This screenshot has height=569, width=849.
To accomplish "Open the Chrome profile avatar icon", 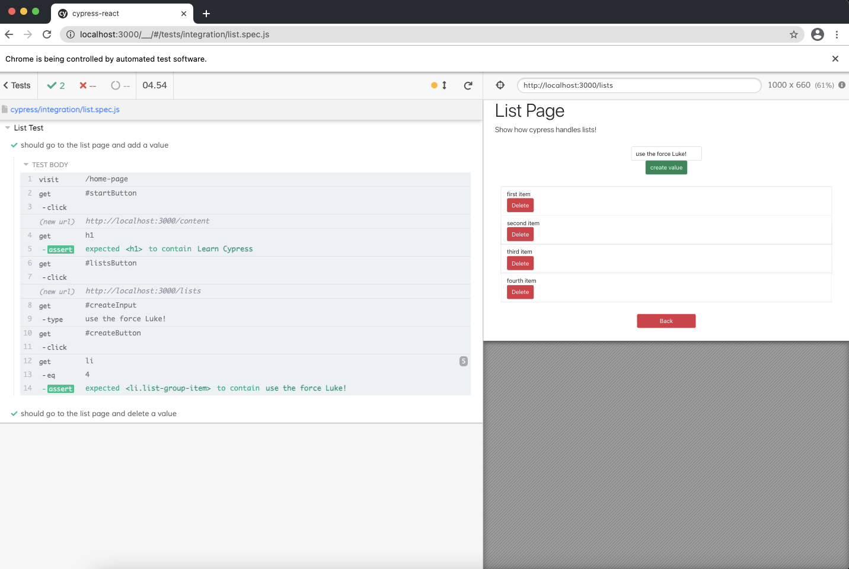I will 818,34.
